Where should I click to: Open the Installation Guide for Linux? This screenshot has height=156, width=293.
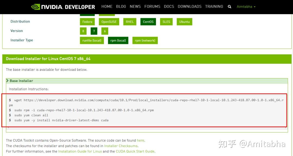pos(80,151)
